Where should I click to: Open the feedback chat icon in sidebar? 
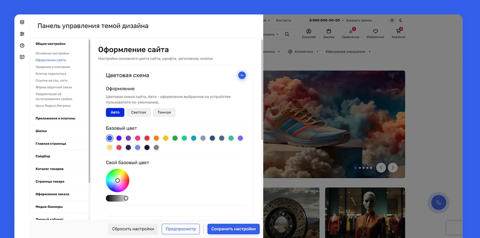coord(22,57)
